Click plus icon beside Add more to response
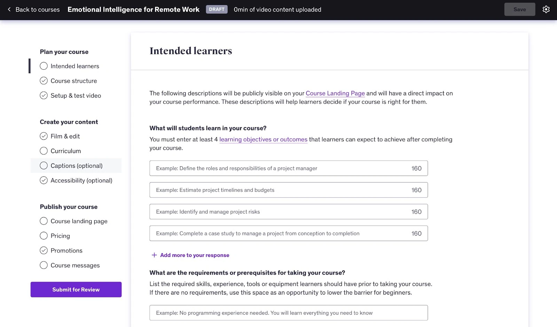 [x=154, y=255]
